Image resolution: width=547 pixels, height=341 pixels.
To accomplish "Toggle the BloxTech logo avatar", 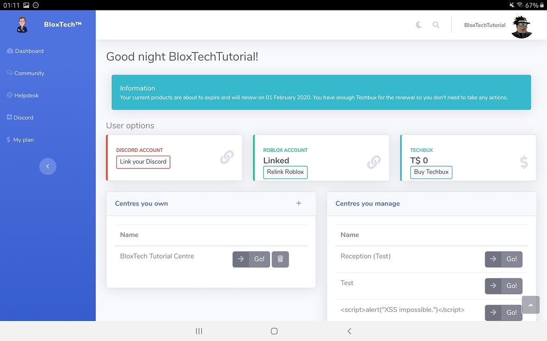I will click(x=22, y=25).
